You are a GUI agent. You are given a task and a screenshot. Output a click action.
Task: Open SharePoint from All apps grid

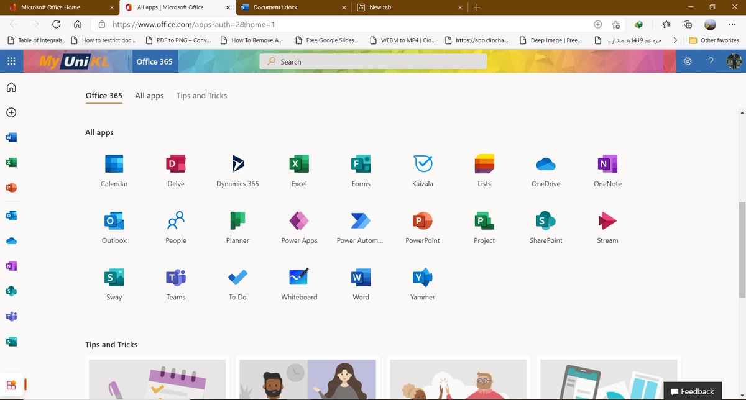pyautogui.click(x=546, y=227)
